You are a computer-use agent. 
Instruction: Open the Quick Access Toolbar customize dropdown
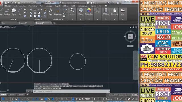pyautogui.click(x=35, y=3)
